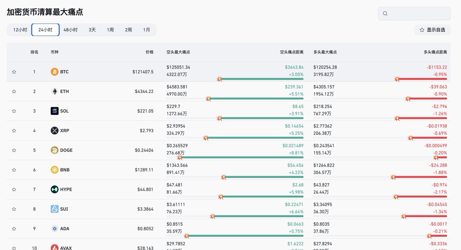Switch to the 12小时 timeframe tab
This screenshot has width=461, height=250.
point(20,30)
